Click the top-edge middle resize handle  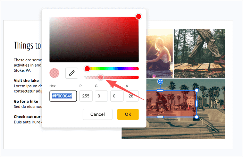[x=160, y=90]
